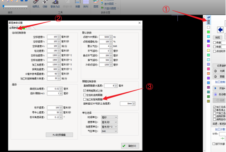
Task: Click the 计件 input field
Action: coord(222,134)
